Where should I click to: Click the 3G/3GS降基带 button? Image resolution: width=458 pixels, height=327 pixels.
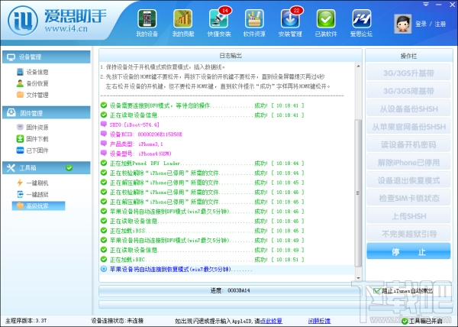pyautogui.click(x=408, y=91)
